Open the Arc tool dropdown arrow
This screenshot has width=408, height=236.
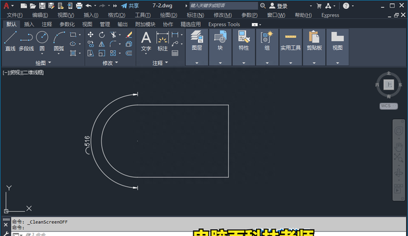(59, 54)
